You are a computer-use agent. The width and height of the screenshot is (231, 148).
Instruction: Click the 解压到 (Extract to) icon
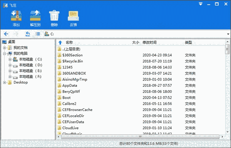tap(35, 15)
